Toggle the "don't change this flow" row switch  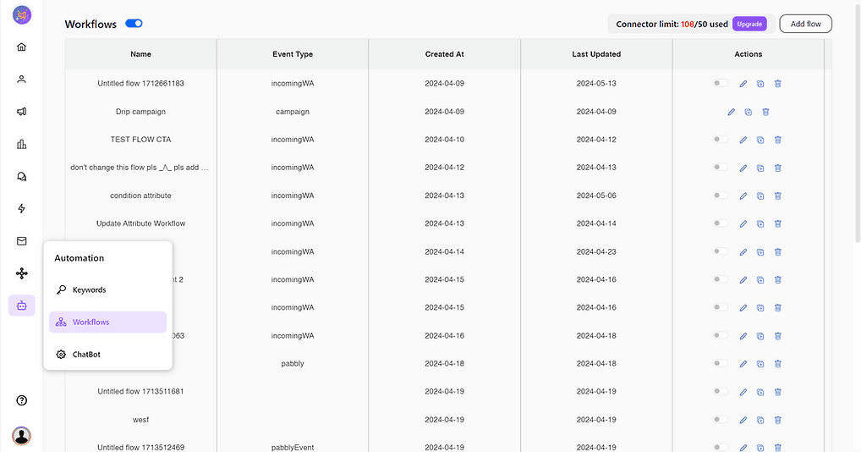point(721,167)
